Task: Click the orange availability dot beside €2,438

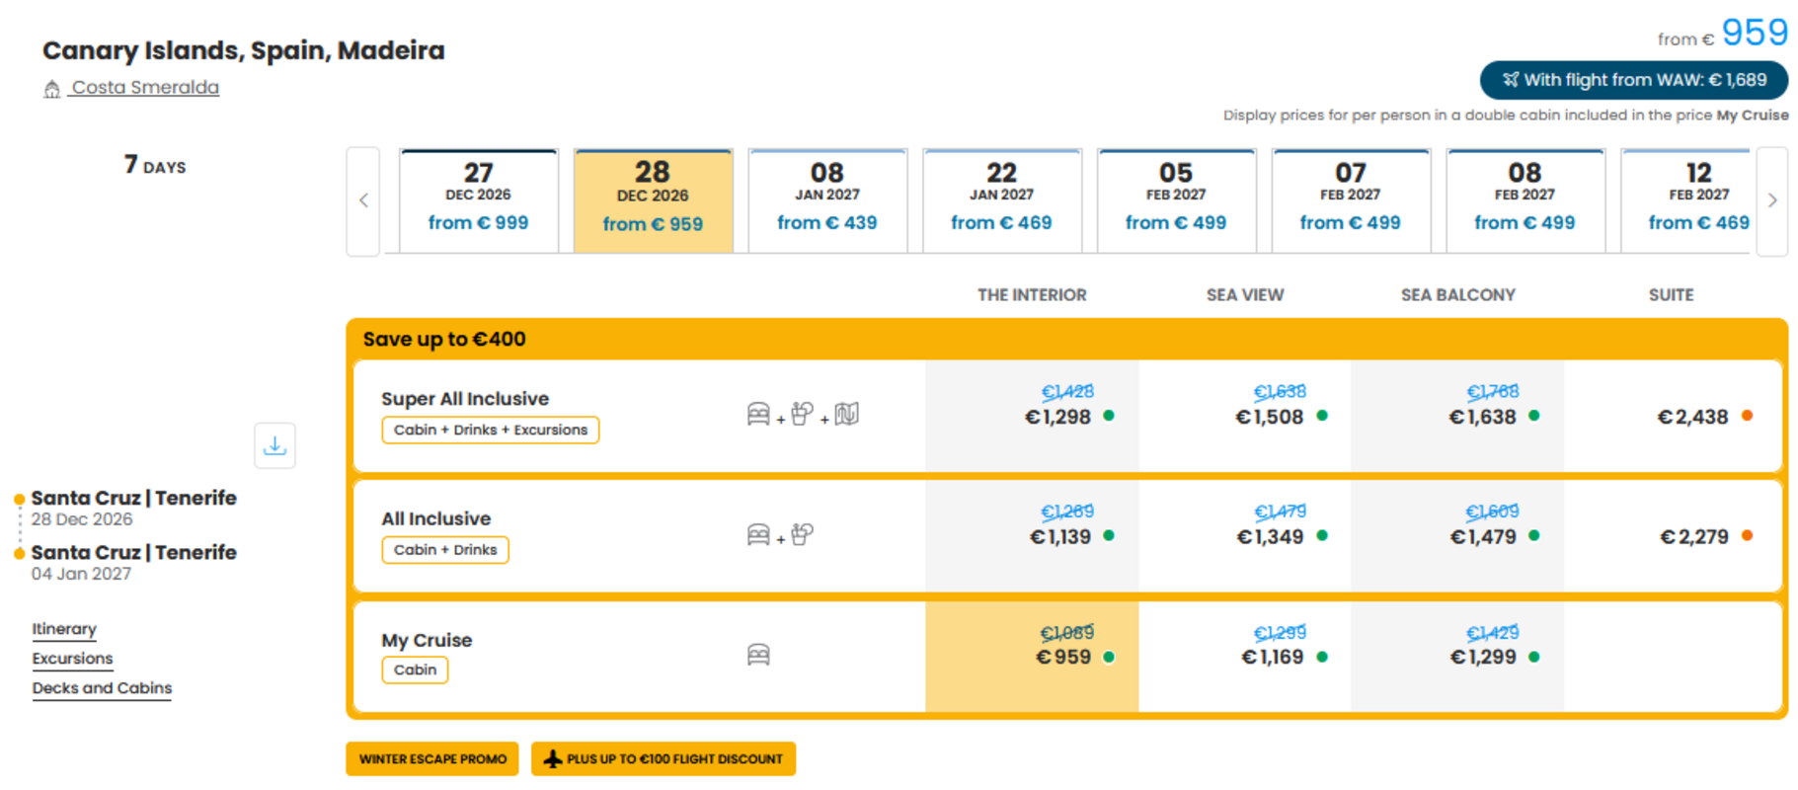Action: (1747, 416)
